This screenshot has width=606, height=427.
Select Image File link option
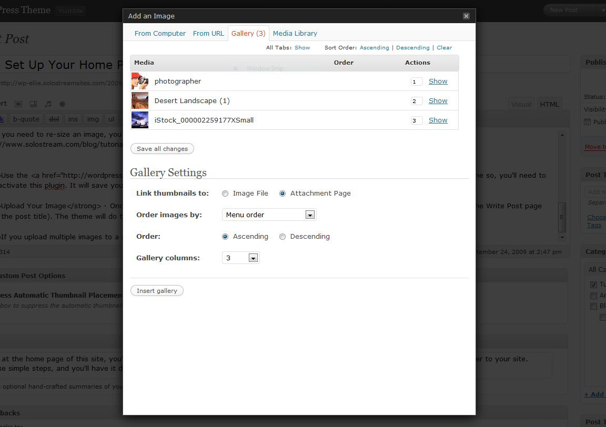(x=225, y=194)
